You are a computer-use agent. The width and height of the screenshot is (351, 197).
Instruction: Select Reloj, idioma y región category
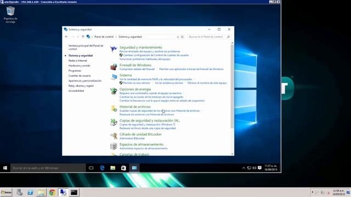[x=81, y=86]
